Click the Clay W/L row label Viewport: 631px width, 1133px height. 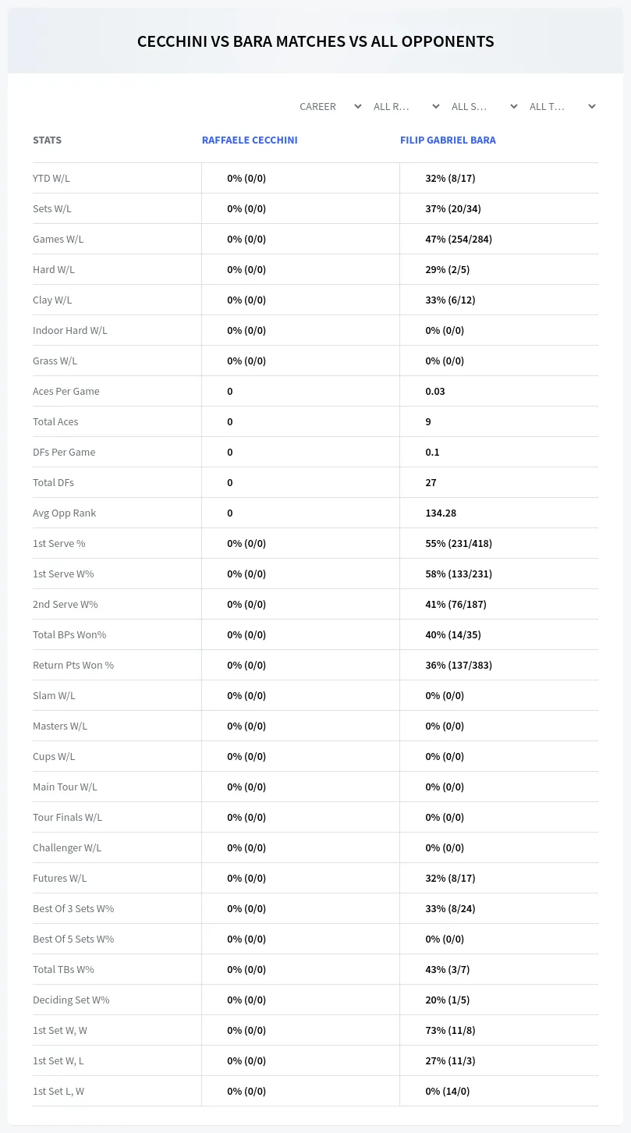click(52, 300)
